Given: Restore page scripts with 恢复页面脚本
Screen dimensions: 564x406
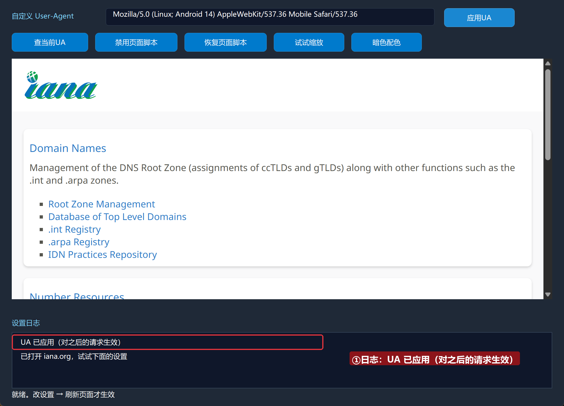Looking at the screenshot, I should pos(226,42).
